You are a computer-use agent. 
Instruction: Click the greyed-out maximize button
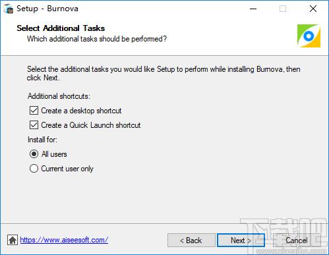[x=283, y=9]
